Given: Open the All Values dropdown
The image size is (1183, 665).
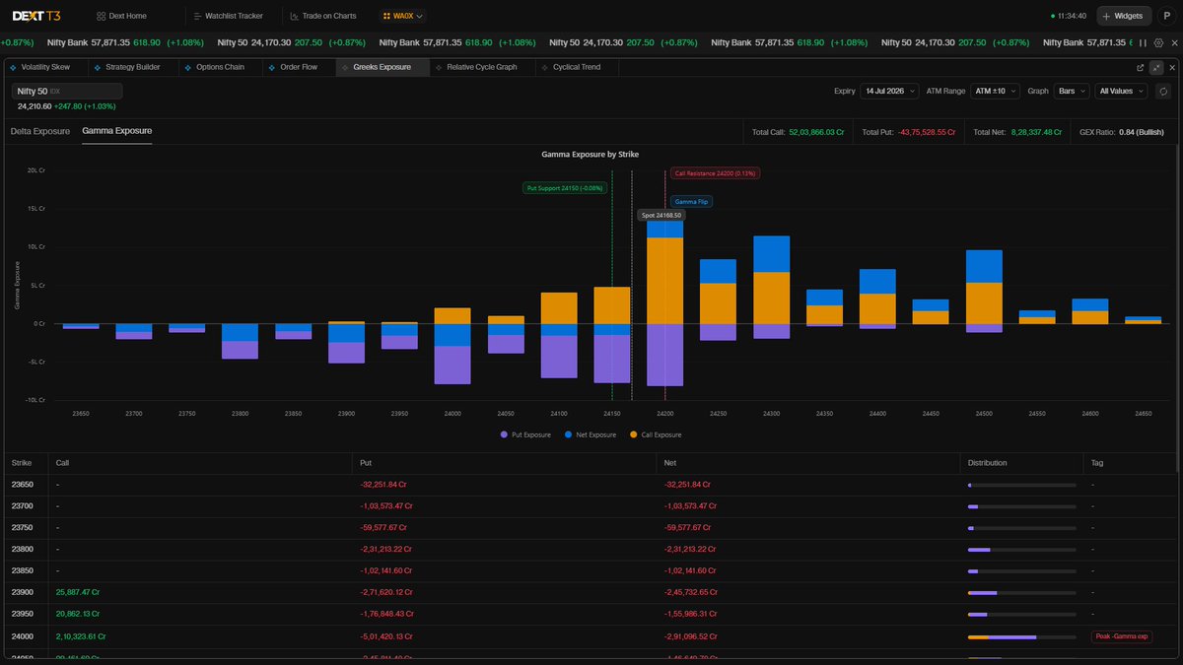Looking at the screenshot, I should (1121, 91).
